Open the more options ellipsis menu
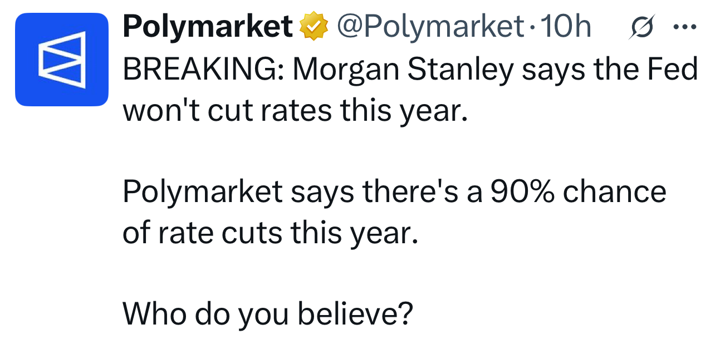Screen dimensions: 715x344 pyautogui.click(x=684, y=27)
